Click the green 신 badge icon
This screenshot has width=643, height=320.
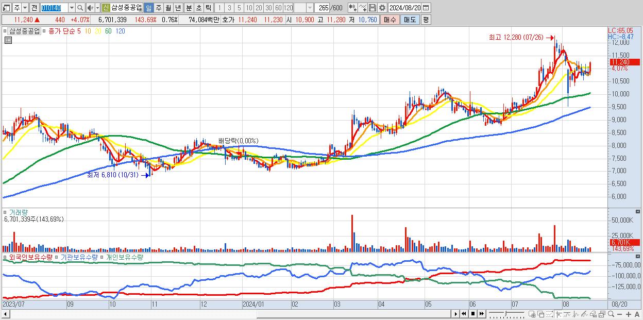pyautogui.click(x=106, y=8)
